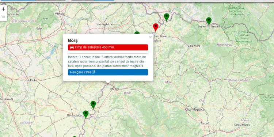Click the Navigare către button
The width and height of the screenshot is (274, 137).
108,72
